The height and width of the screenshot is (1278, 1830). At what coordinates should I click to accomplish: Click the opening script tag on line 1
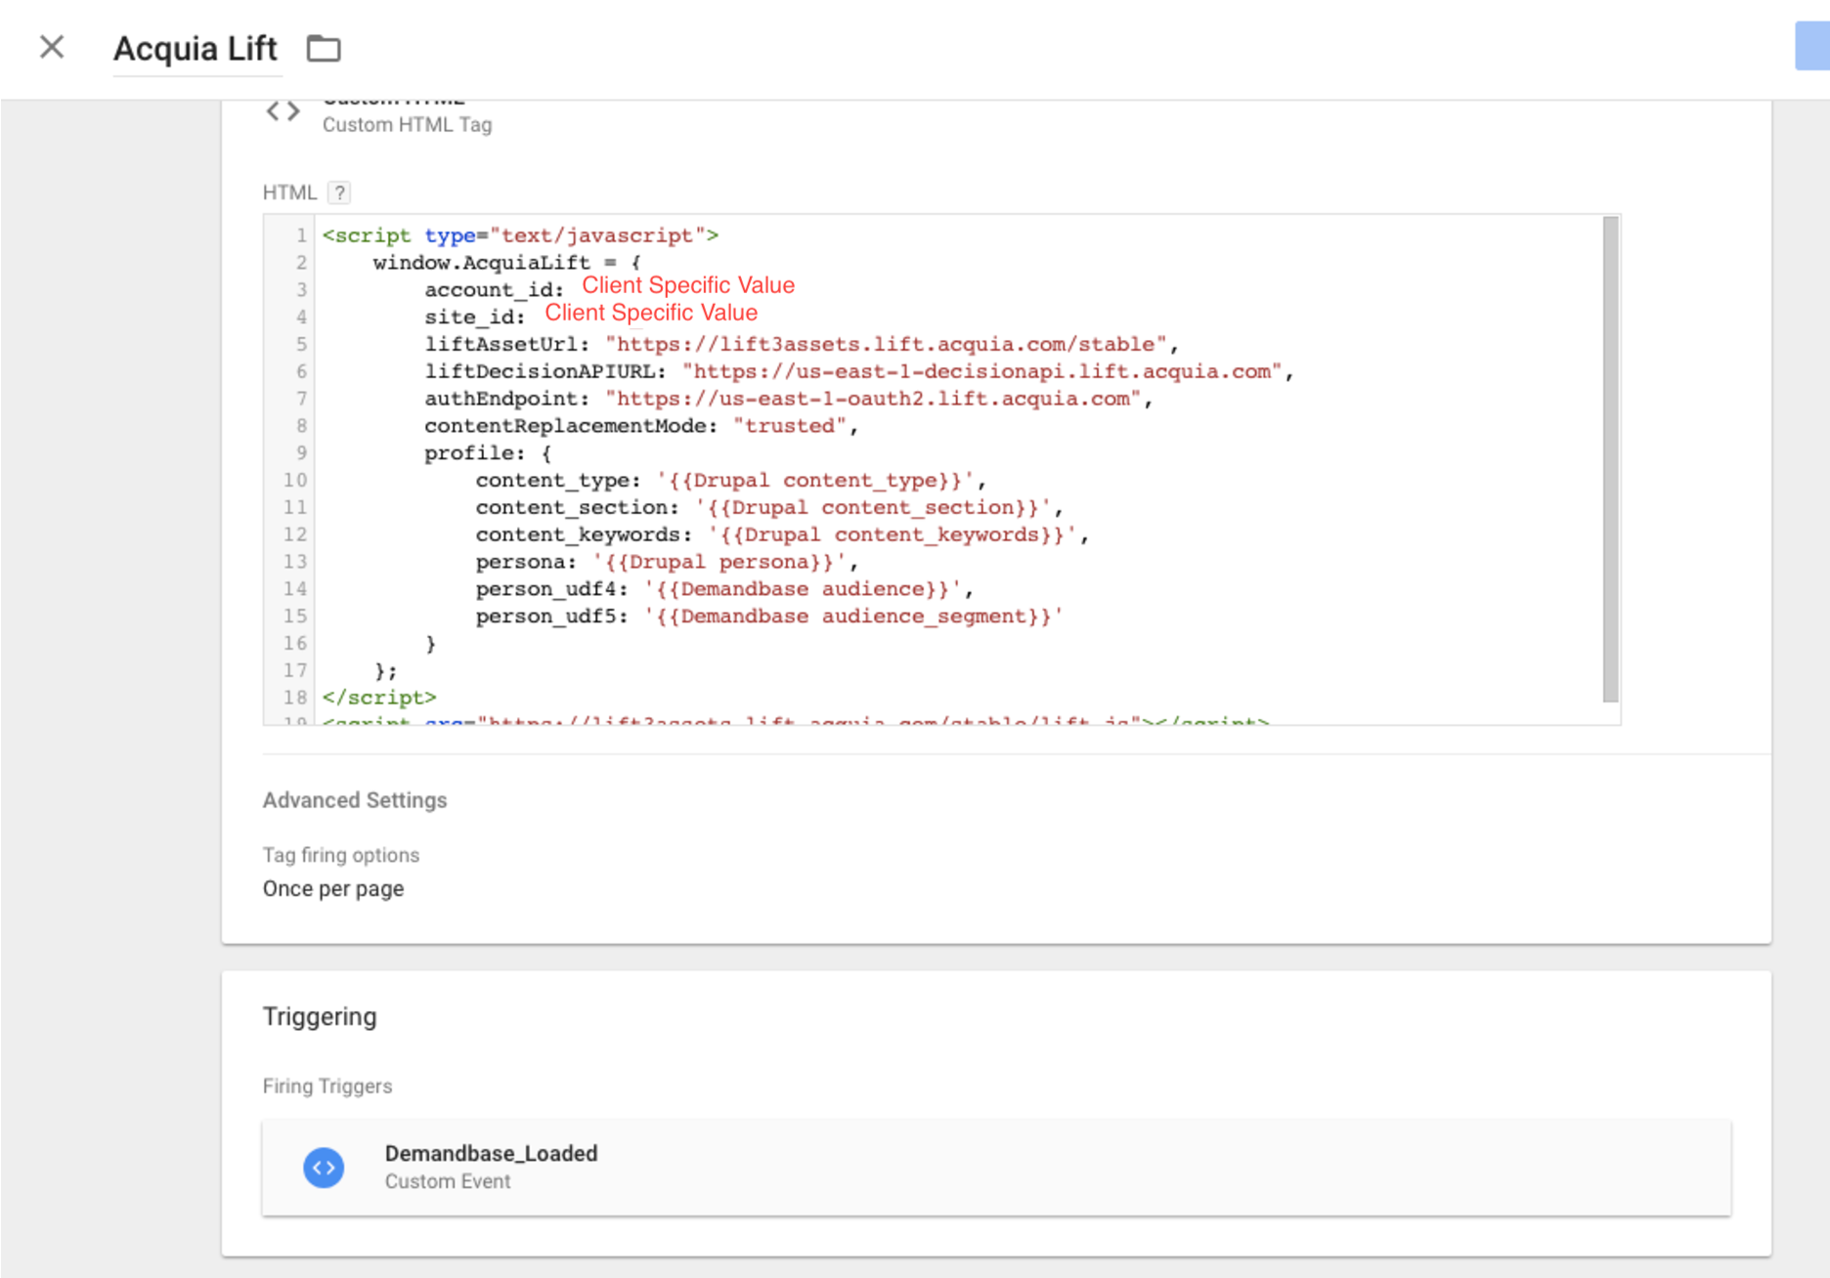coord(520,235)
